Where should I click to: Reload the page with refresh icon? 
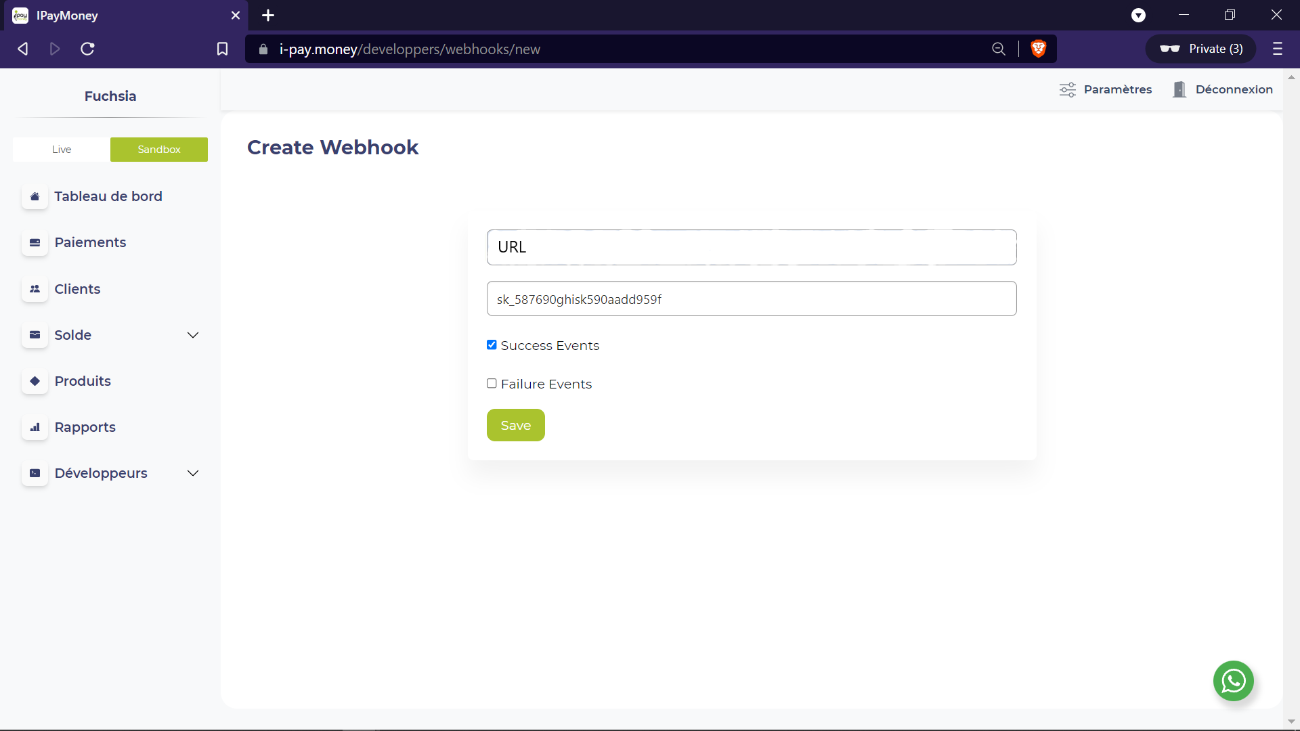tap(87, 49)
